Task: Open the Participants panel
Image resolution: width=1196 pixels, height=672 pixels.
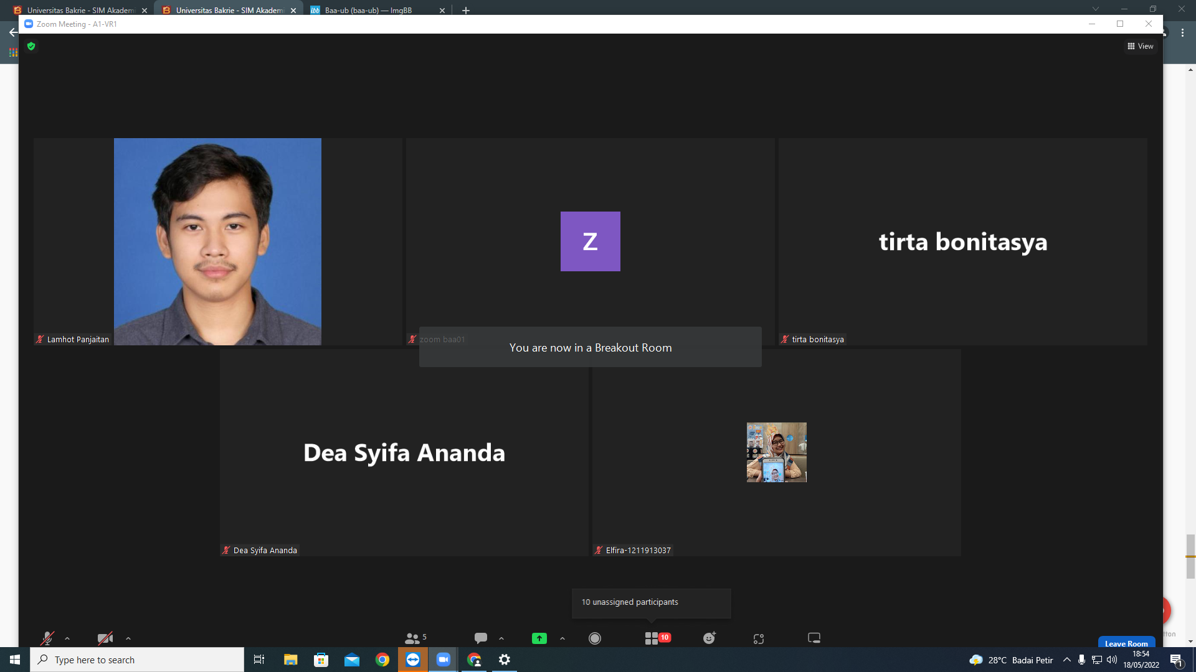Action: 415,638
